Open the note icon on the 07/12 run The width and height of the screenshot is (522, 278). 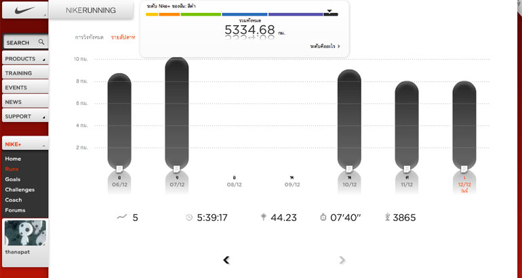pyautogui.click(x=176, y=168)
